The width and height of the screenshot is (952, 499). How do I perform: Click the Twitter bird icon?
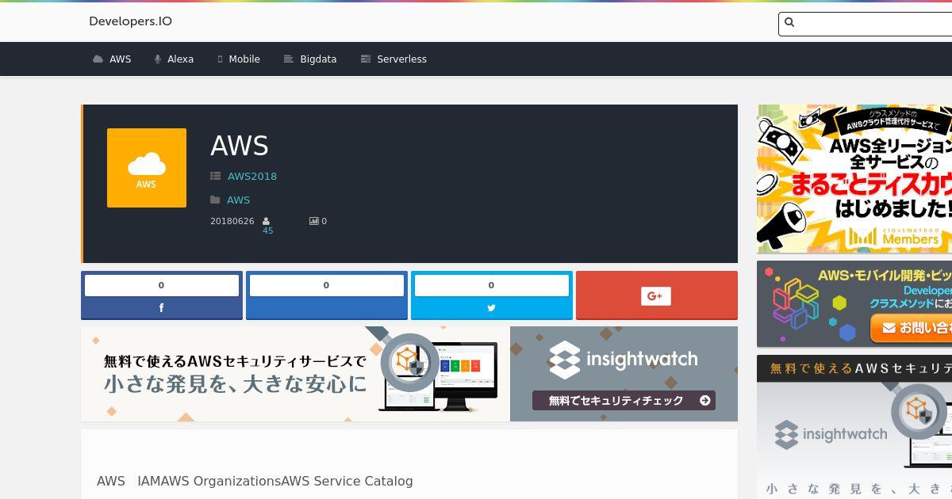pyautogui.click(x=492, y=308)
